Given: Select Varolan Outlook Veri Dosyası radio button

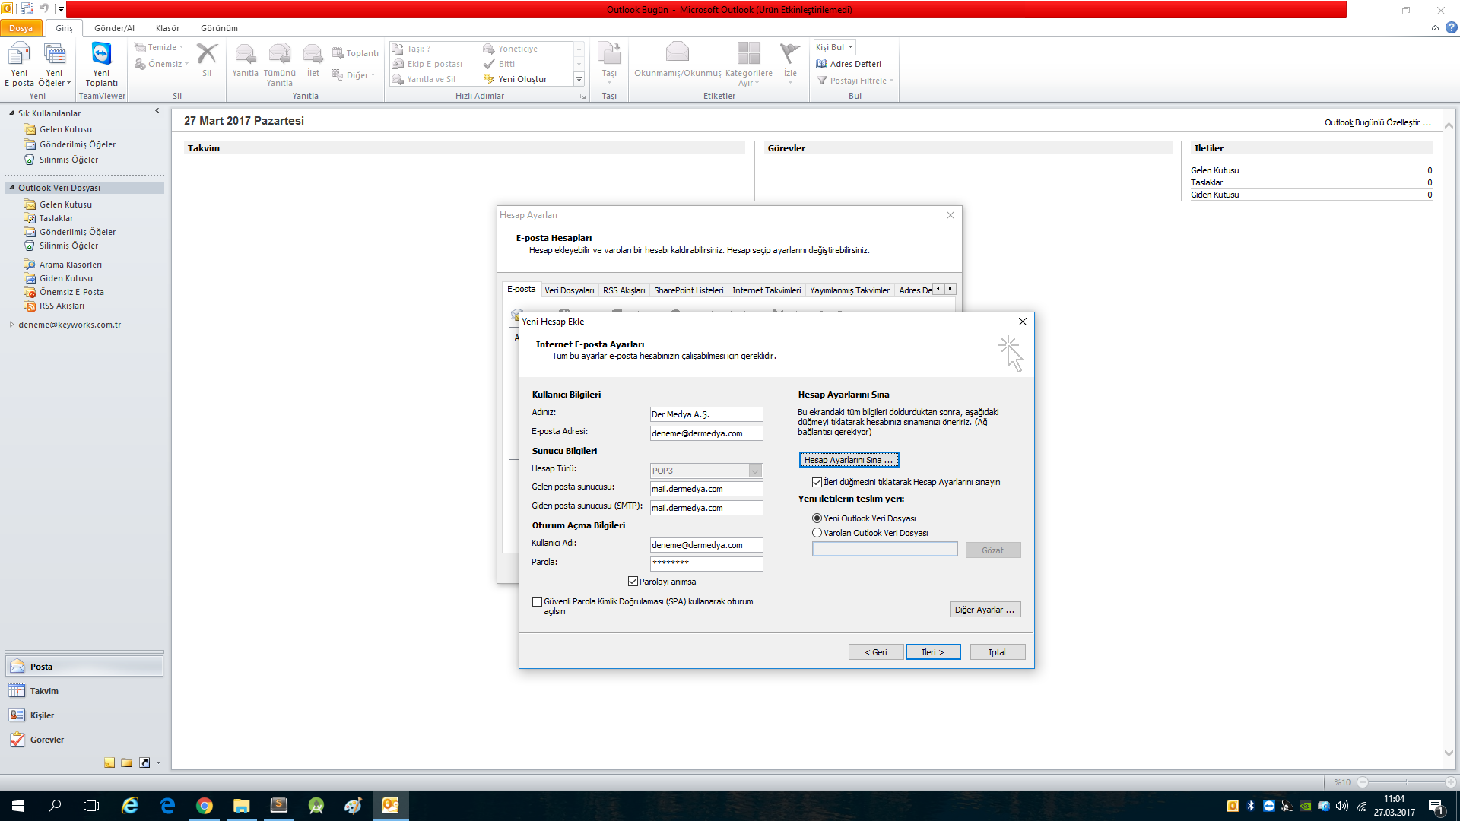Looking at the screenshot, I should pos(817,533).
